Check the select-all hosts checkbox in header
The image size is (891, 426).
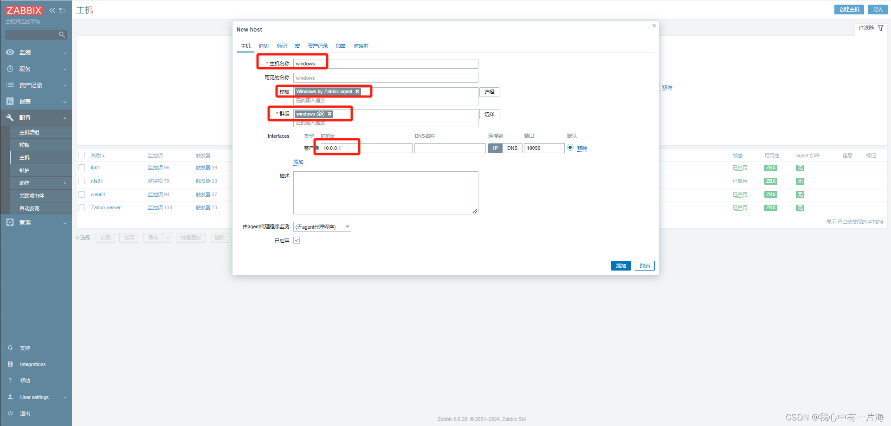point(82,155)
